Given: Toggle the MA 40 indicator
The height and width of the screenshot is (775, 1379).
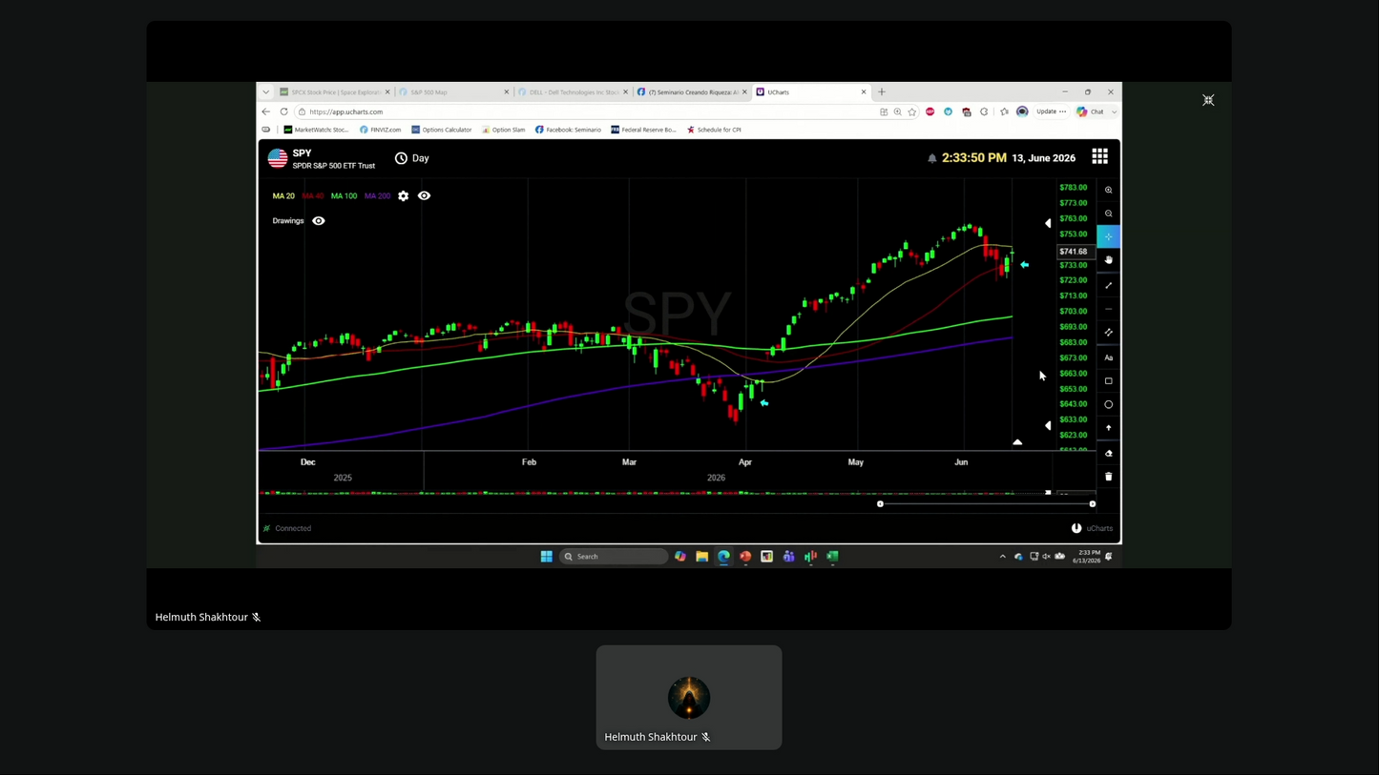Looking at the screenshot, I should pyautogui.click(x=312, y=195).
